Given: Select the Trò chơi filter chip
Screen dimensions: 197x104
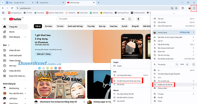Looking at the screenshot, I should point(60,26).
